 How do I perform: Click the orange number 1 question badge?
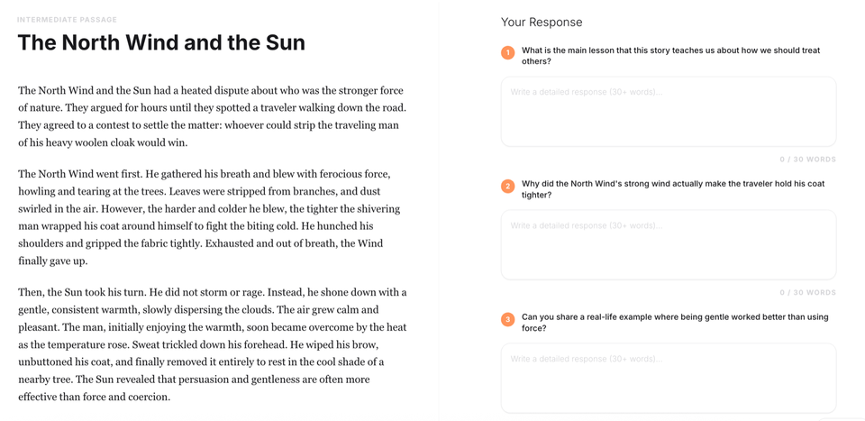507,53
